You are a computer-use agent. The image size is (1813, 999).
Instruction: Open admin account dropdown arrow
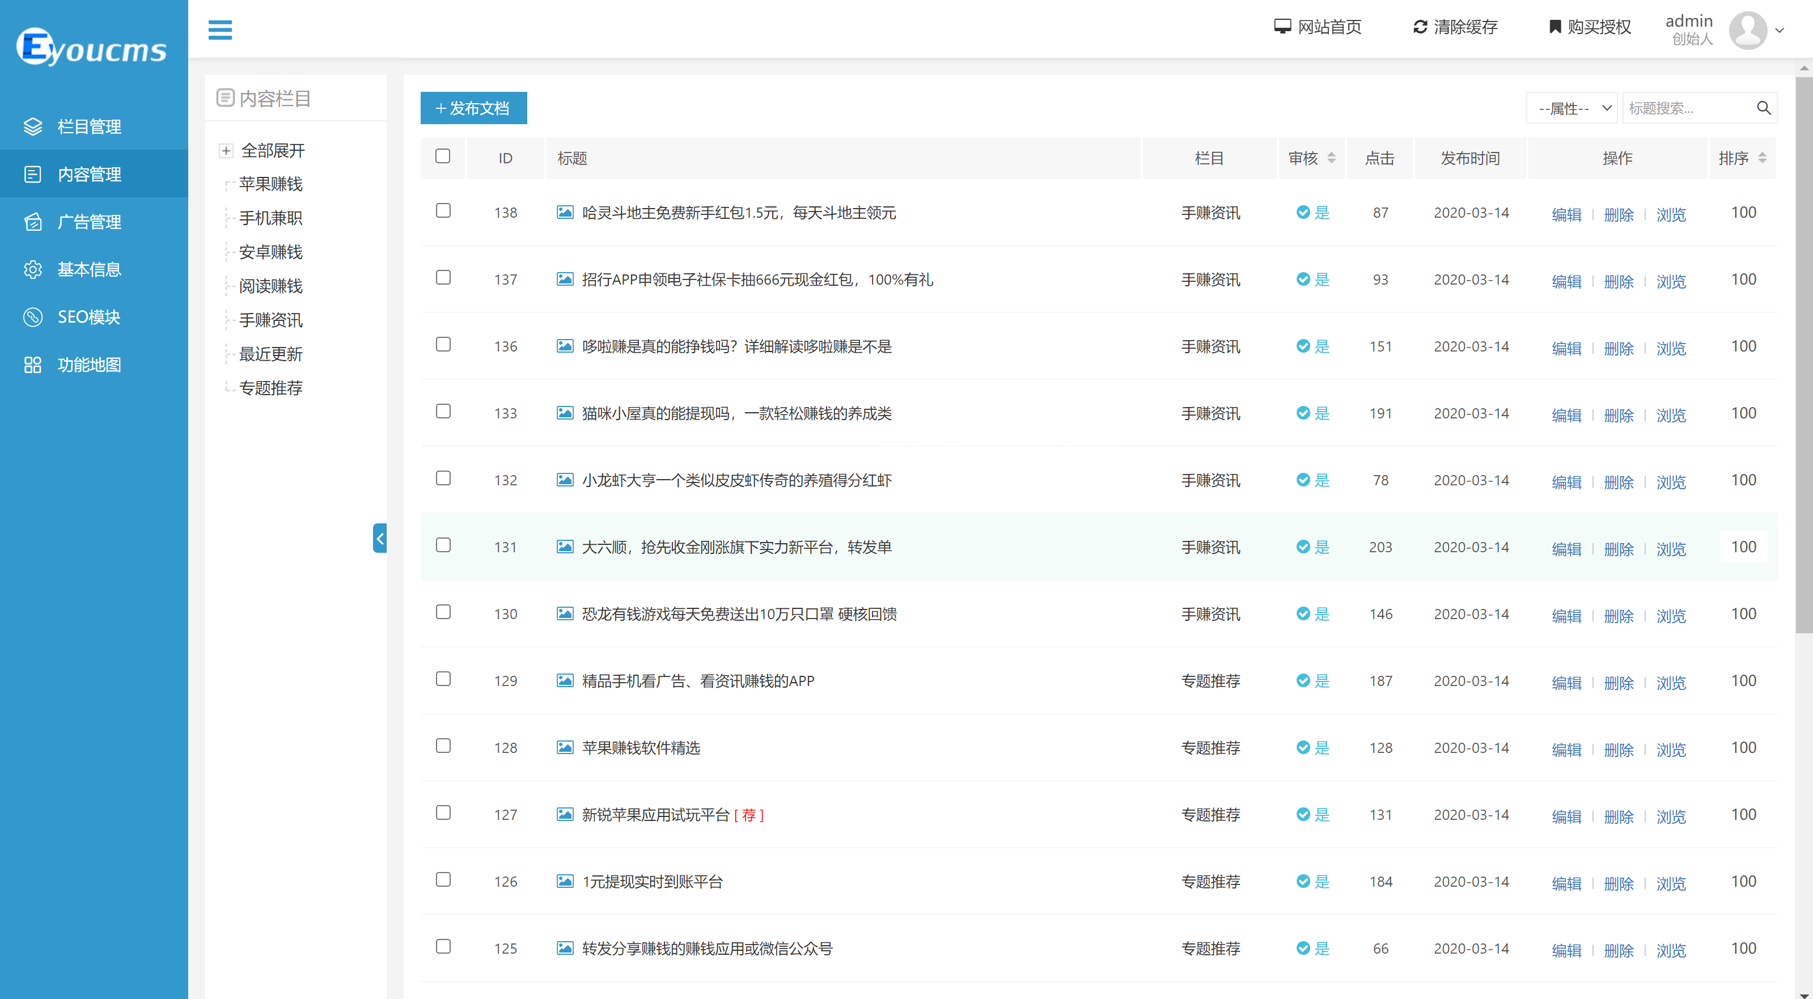click(x=1779, y=30)
